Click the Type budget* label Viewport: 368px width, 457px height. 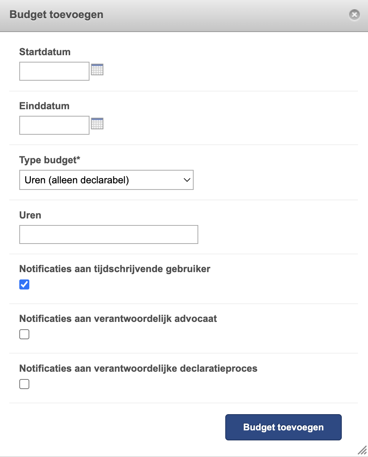49,160
